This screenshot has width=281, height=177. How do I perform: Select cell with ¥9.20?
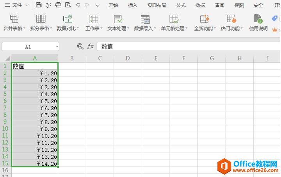[x=35, y=128]
